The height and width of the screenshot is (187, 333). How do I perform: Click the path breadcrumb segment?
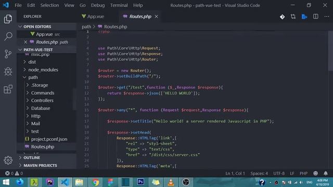(x=86, y=26)
